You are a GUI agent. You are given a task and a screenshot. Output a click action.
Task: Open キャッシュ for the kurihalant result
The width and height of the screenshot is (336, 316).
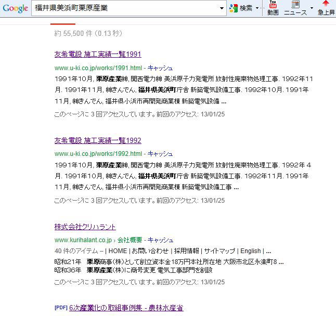pos(160,240)
